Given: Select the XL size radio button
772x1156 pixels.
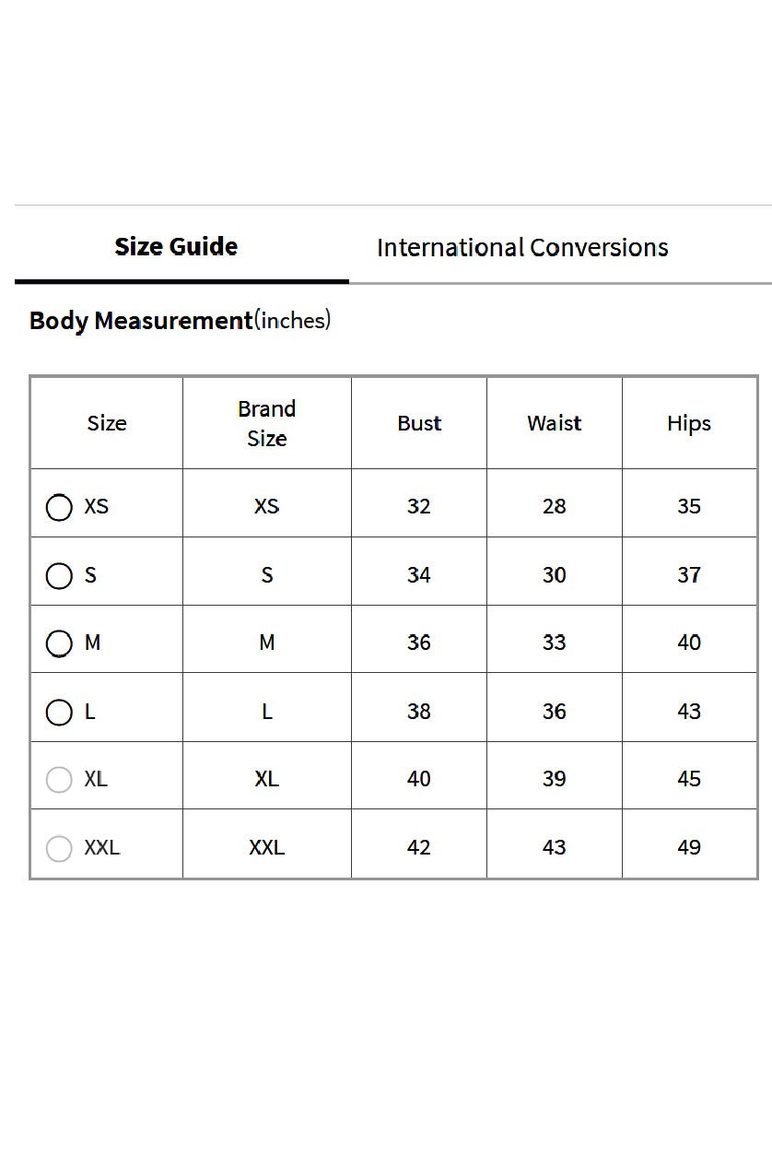Looking at the screenshot, I should pyautogui.click(x=59, y=780).
